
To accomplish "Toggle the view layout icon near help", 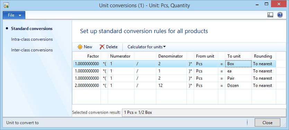I will pos(270,15).
